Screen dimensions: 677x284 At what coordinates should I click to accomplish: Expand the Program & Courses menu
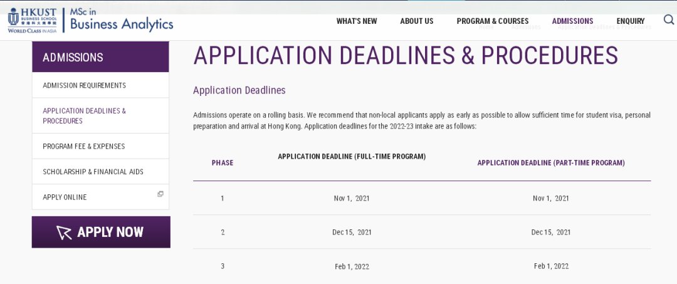(x=493, y=21)
